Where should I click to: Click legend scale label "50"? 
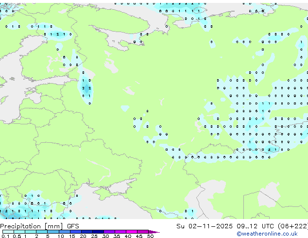(150, 236)
